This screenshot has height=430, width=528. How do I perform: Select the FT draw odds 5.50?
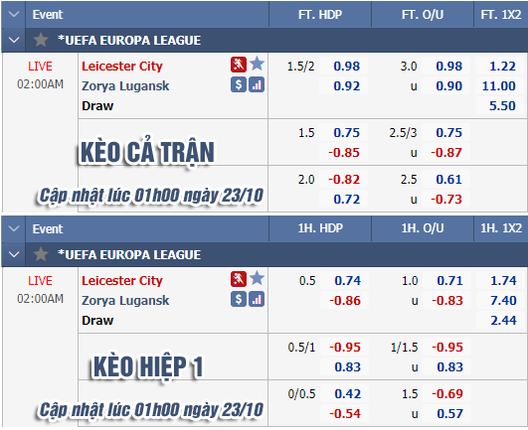click(502, 106)
